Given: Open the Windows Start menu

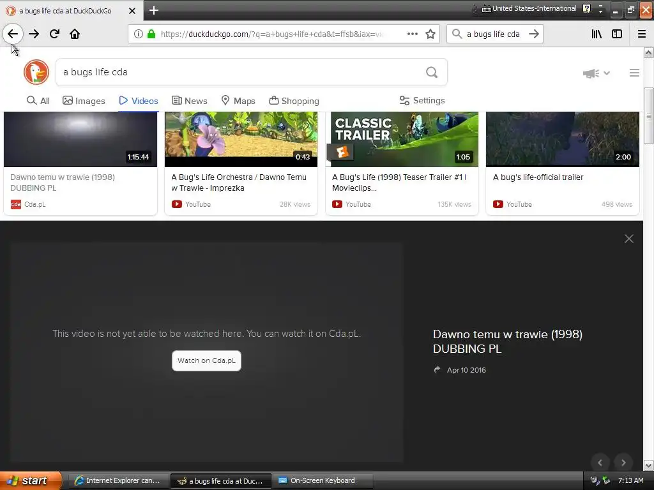Looking at the screenshot, I should pyautogui.click(x=31, y=480).
